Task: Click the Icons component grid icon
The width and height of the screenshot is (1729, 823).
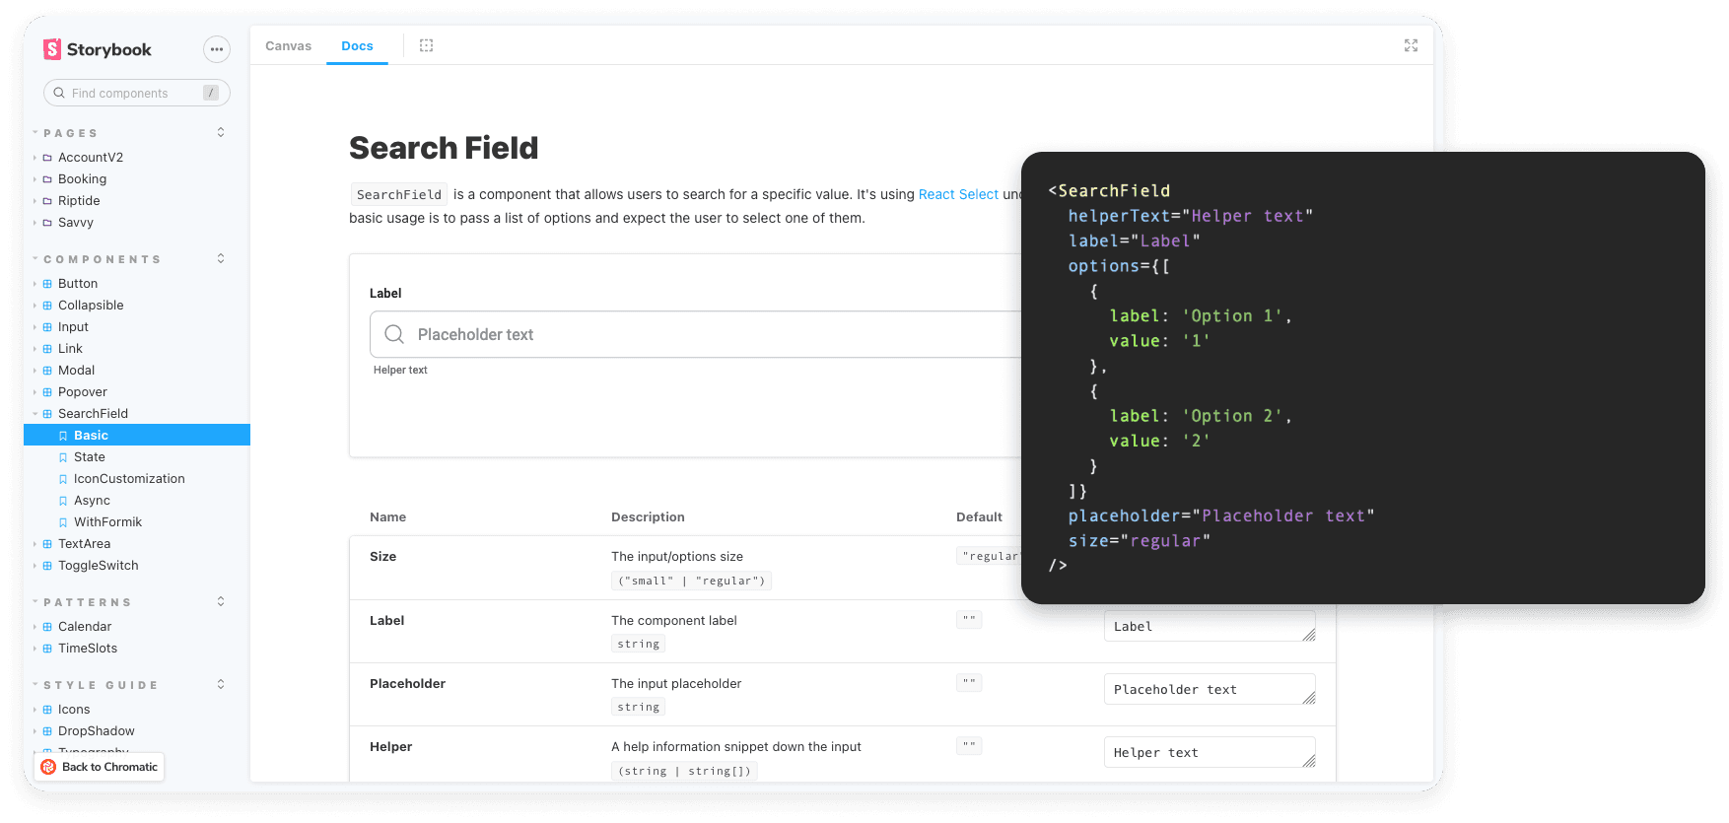Action: coord(47,710)
